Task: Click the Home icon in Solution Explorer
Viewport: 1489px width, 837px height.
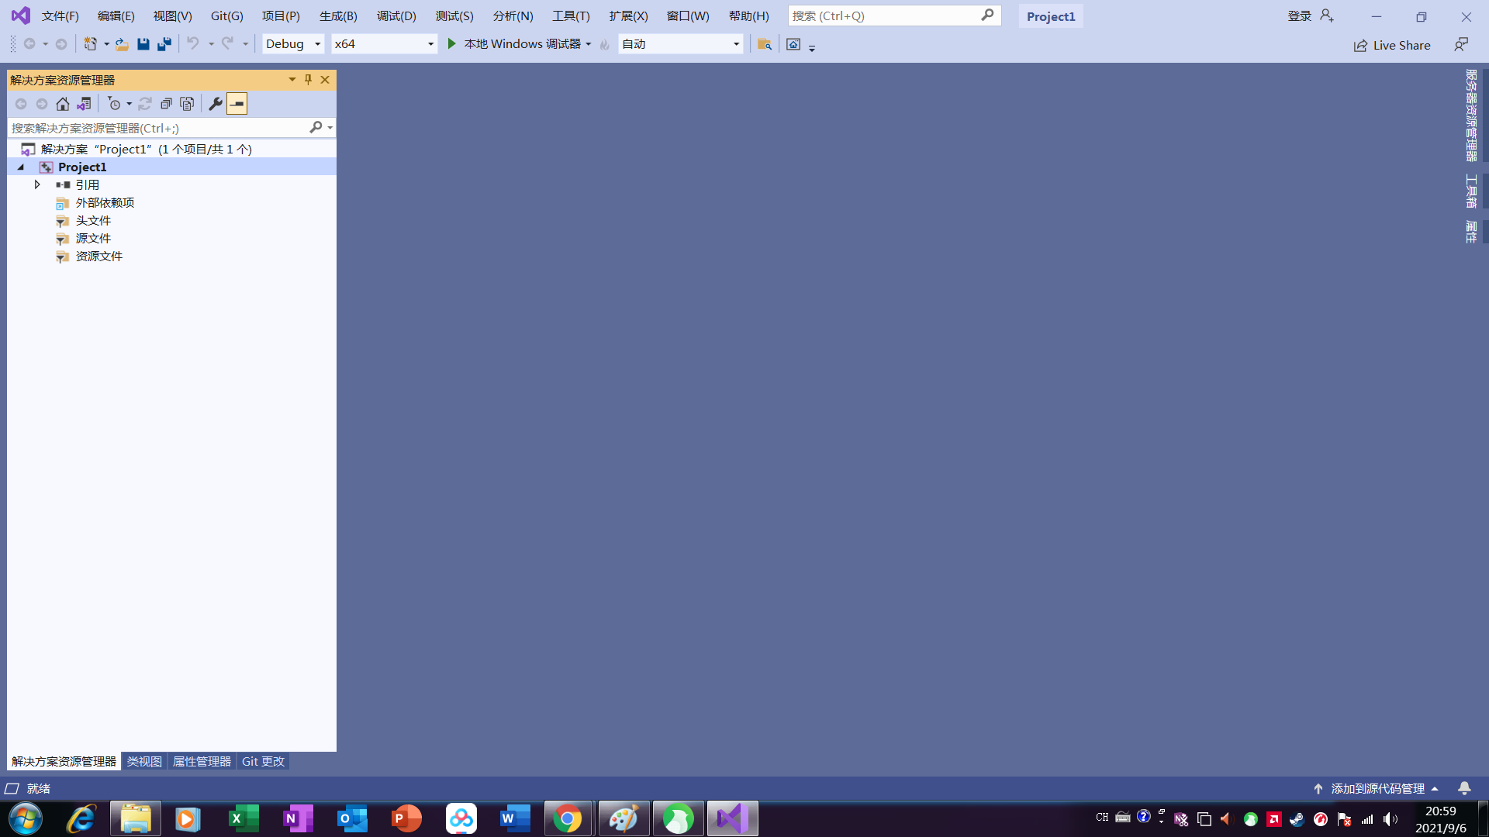Action: [x=63, y=104]
